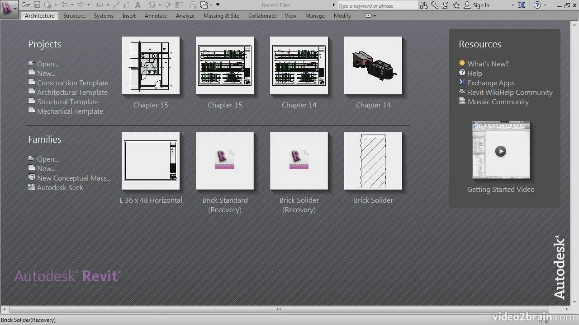Select the Tag by Category tool

click(x=127, y=5)
